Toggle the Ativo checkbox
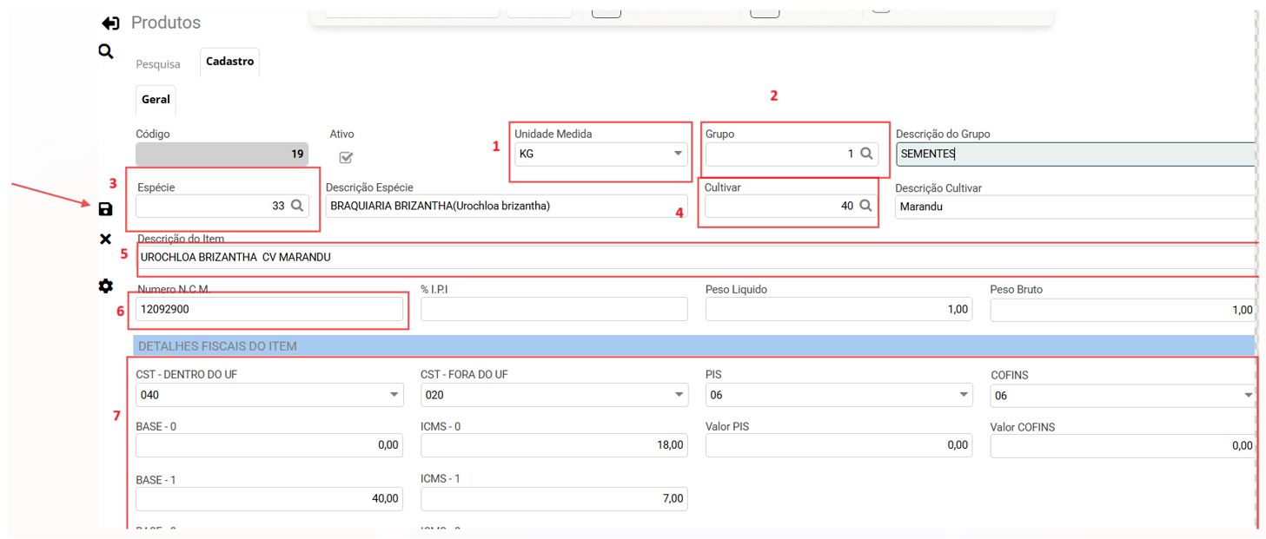Image resolution: width=1266 pixels, height=539 pixels. pos(345,158)
